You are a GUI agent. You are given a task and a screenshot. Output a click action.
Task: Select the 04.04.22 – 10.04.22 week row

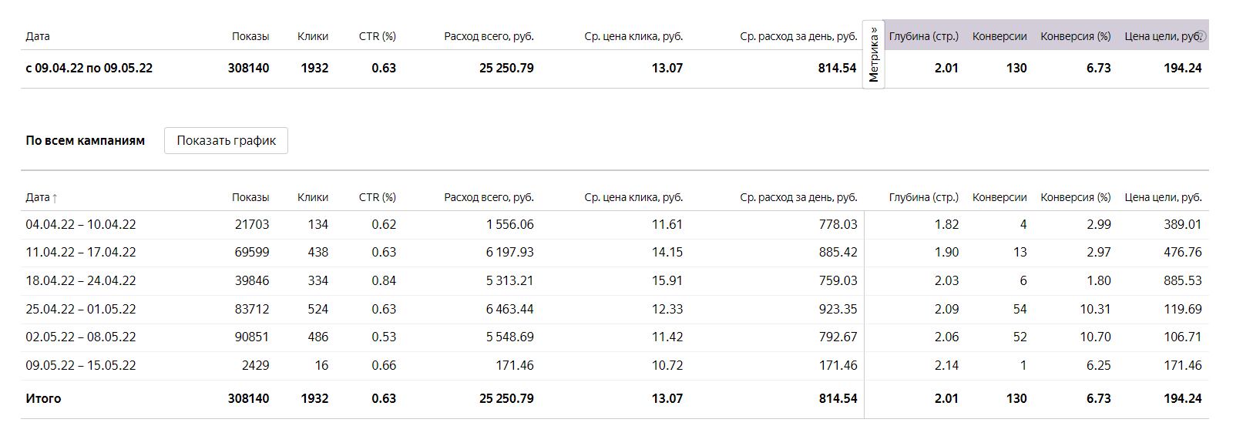pos(81,224)
